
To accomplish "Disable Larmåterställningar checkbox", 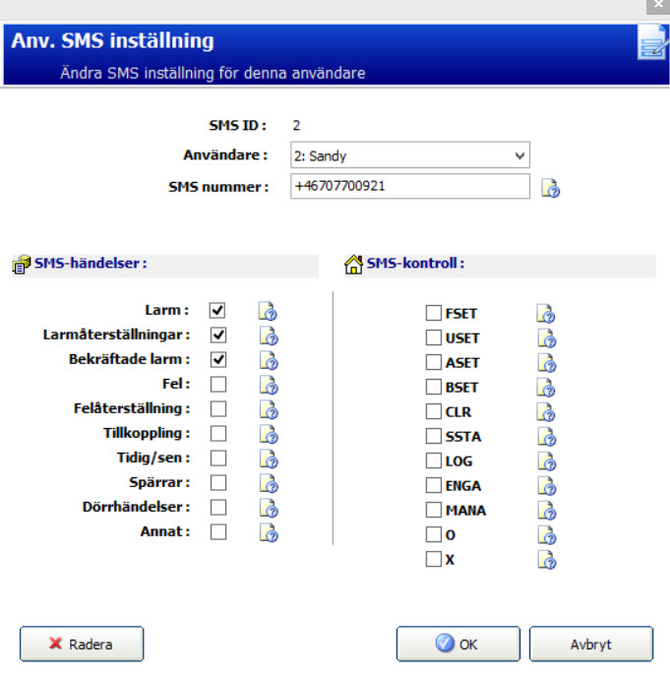I will tap(218, 335).
